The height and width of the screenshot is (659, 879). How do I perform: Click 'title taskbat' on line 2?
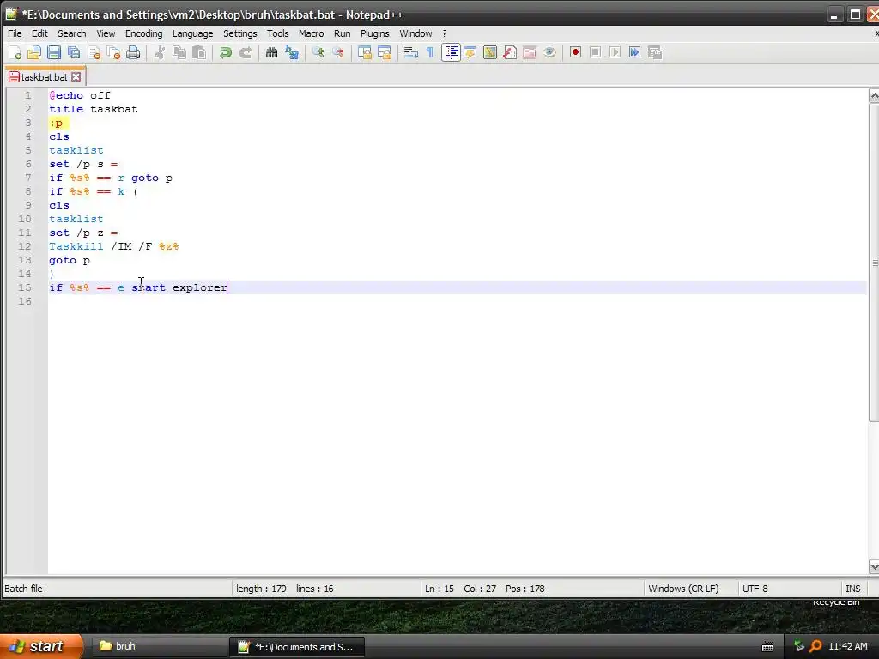93,109
